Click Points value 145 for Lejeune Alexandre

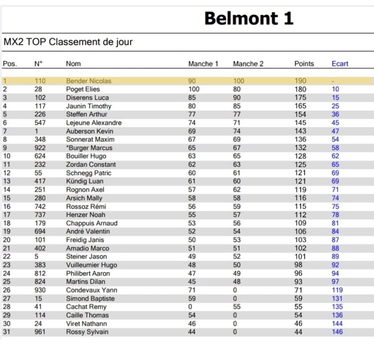pos(300,123)
